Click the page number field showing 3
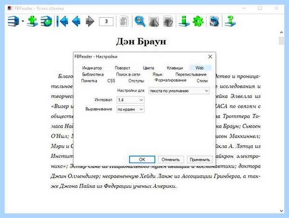 pos(106,22)
